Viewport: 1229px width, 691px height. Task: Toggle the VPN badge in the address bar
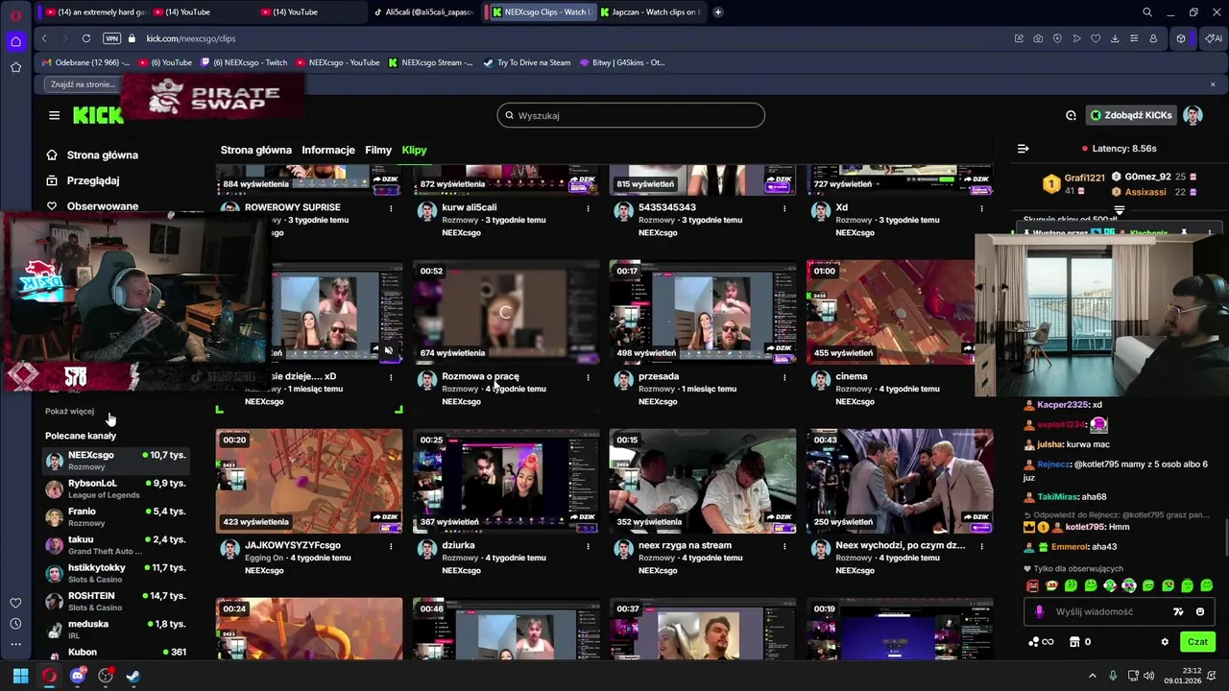(x=111, y=38)
